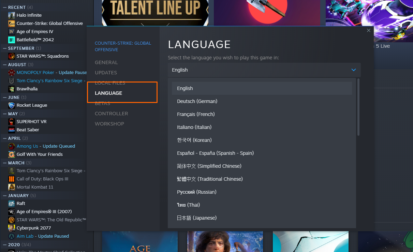The width and height of the screenshot is (413, 252).
Task: Click the Rainbow Six Siege icon under MARCH
Action: [x=12, y=171]
